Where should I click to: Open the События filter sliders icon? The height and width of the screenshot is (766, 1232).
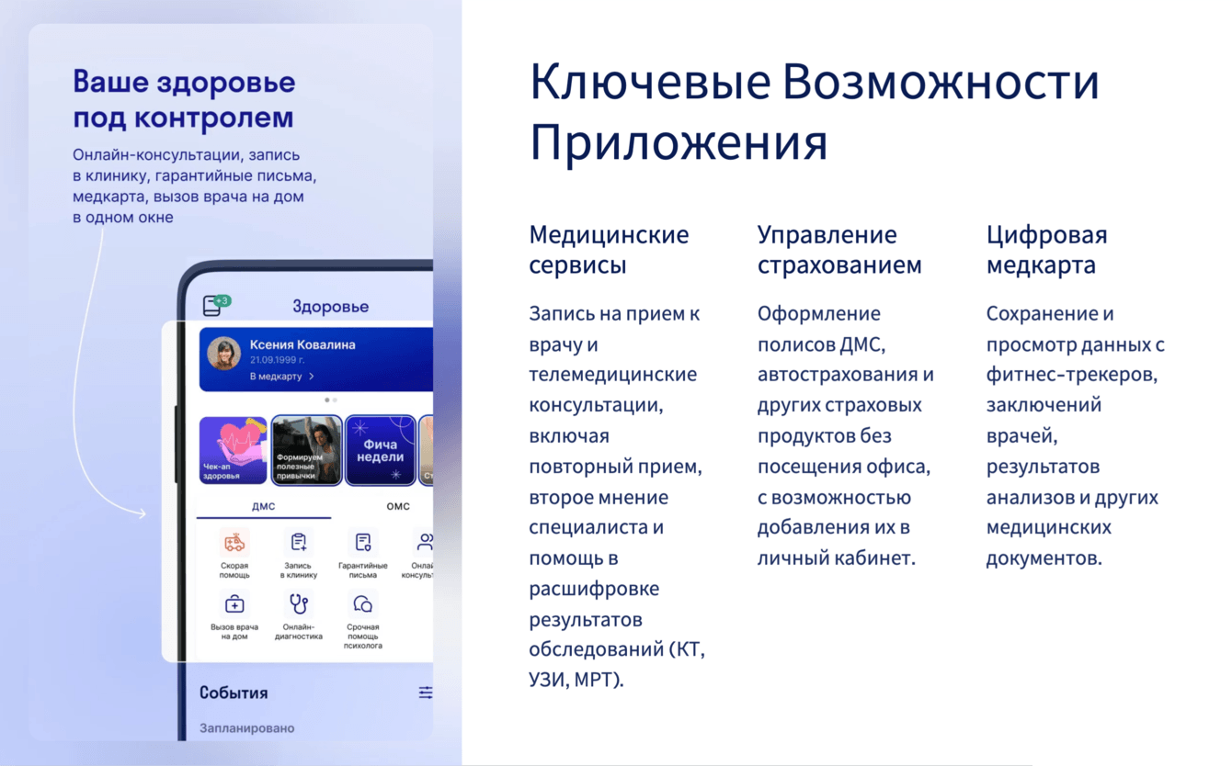(426, 693)
